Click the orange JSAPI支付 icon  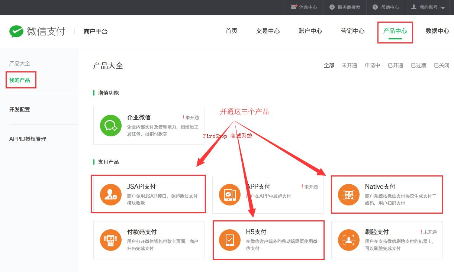pyautogui.click(x=111, y=195)
